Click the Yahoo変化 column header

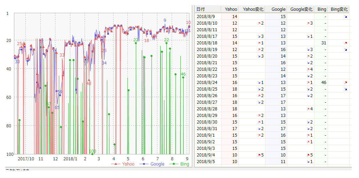(252, 9)
